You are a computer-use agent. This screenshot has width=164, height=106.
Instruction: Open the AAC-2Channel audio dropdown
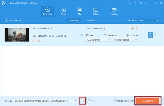pyautogui.click(x=98, y=40)
